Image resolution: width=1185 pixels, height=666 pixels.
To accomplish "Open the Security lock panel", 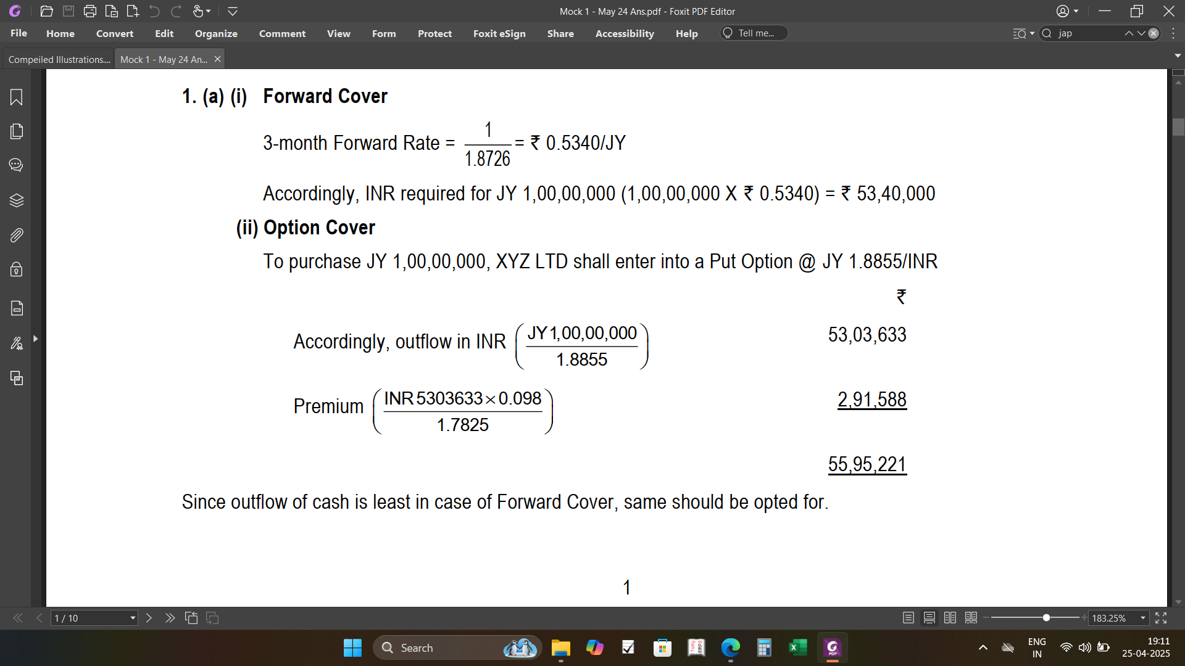I will pyautogui.click(x=17, y=269).
